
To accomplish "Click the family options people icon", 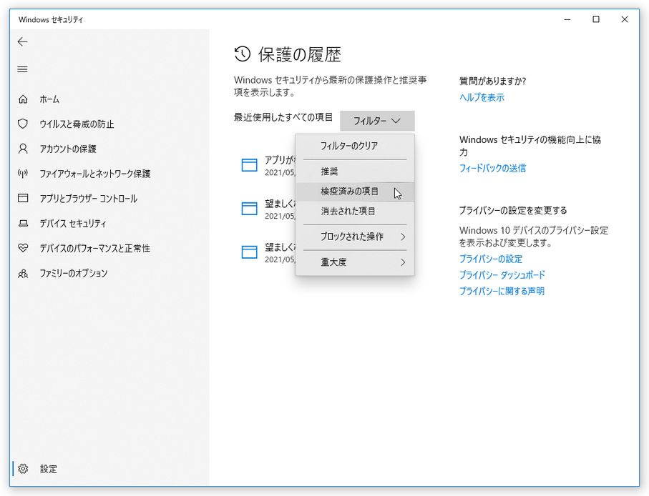I will click(x=23, y=273).
